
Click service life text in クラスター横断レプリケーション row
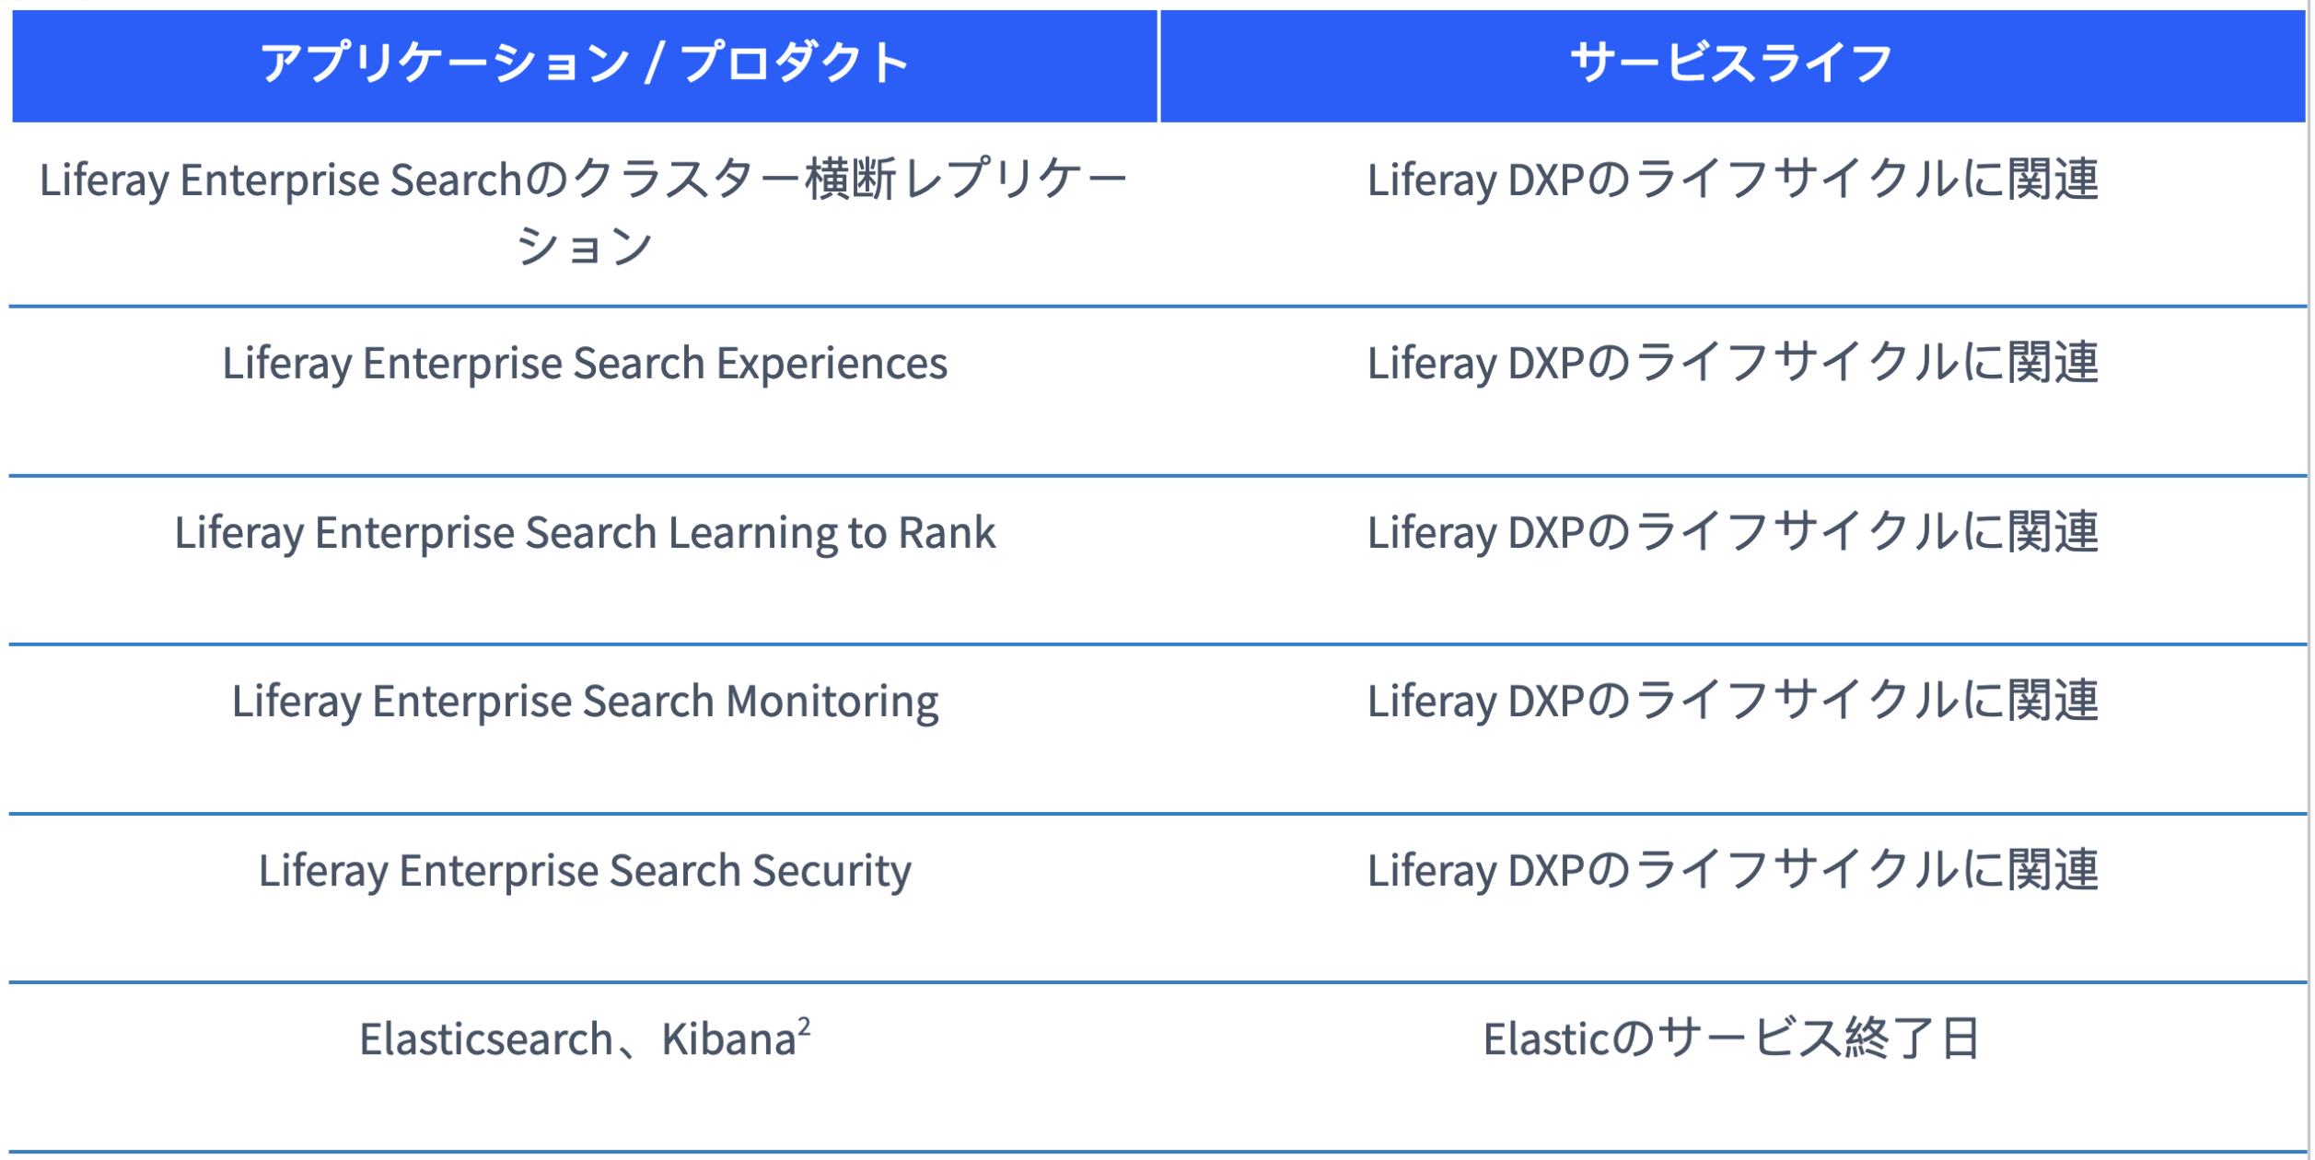[1733, 180]
